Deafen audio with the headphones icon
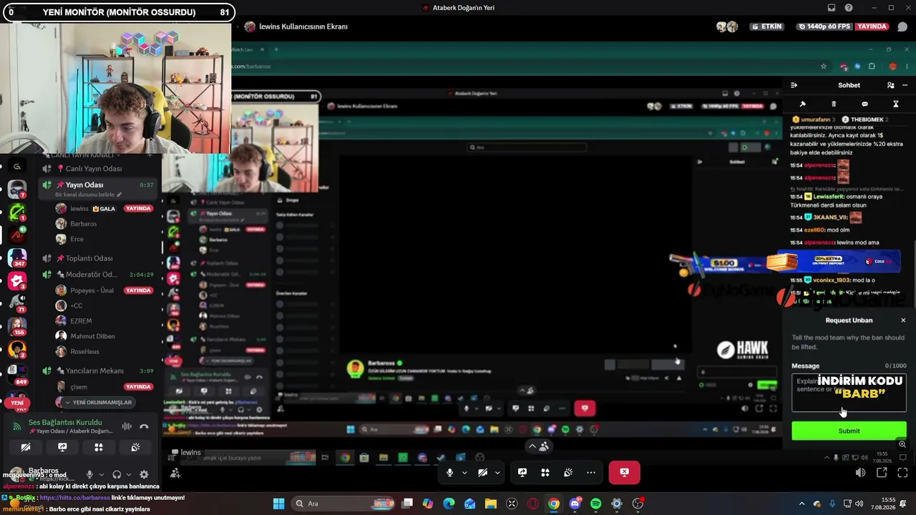This screenshot has width=916, height=515. (117, 474)
